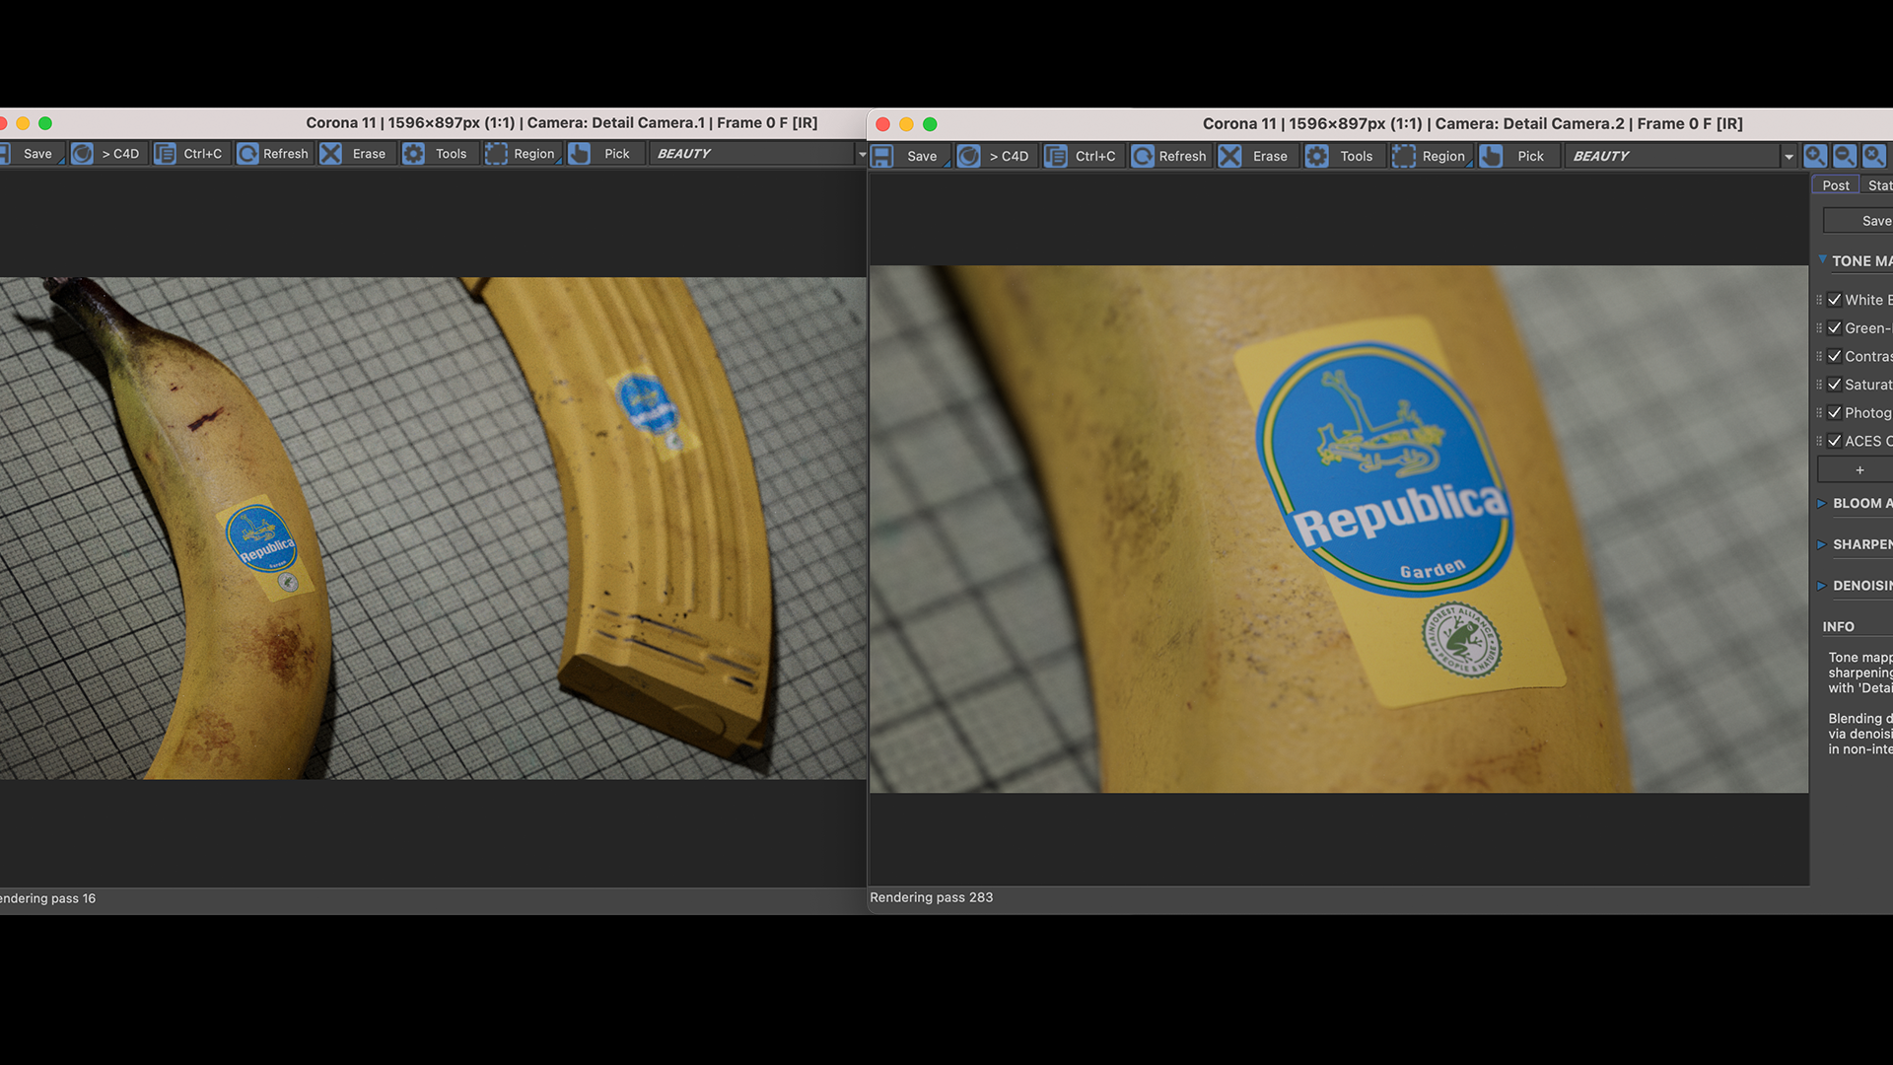The image size is (1893, 1065).
Task: Click Region label in Camera.1 toolbar
Action: coord(534,154)
